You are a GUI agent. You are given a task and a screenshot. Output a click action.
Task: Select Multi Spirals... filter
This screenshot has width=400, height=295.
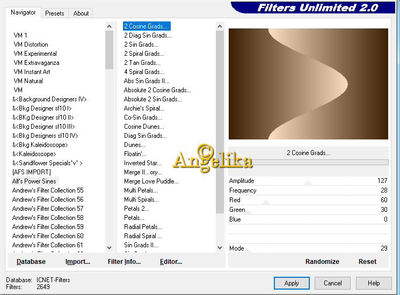141,200
